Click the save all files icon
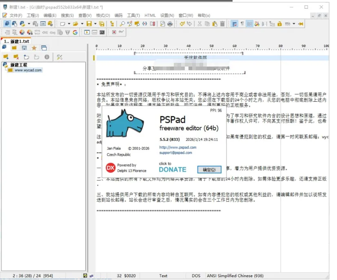This screenshot has width=337, height=280. click(x=102, y=24)
